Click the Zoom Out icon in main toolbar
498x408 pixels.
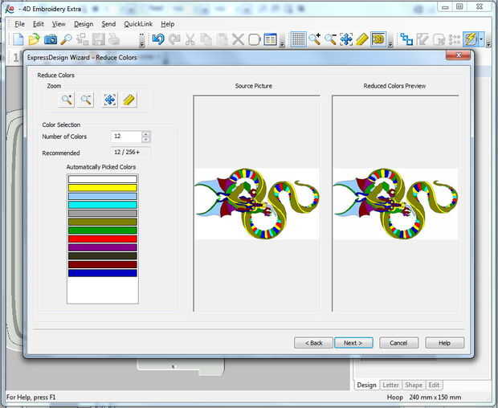click(x=330, y=39)
